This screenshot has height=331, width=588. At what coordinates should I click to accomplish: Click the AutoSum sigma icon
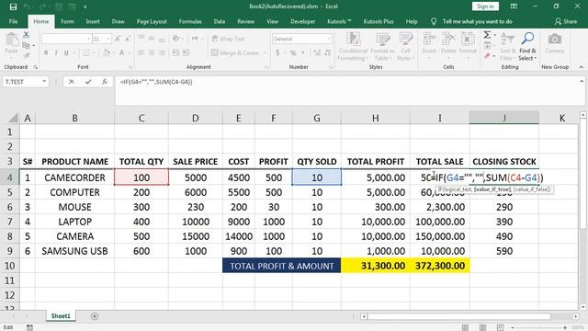point(487,35)
